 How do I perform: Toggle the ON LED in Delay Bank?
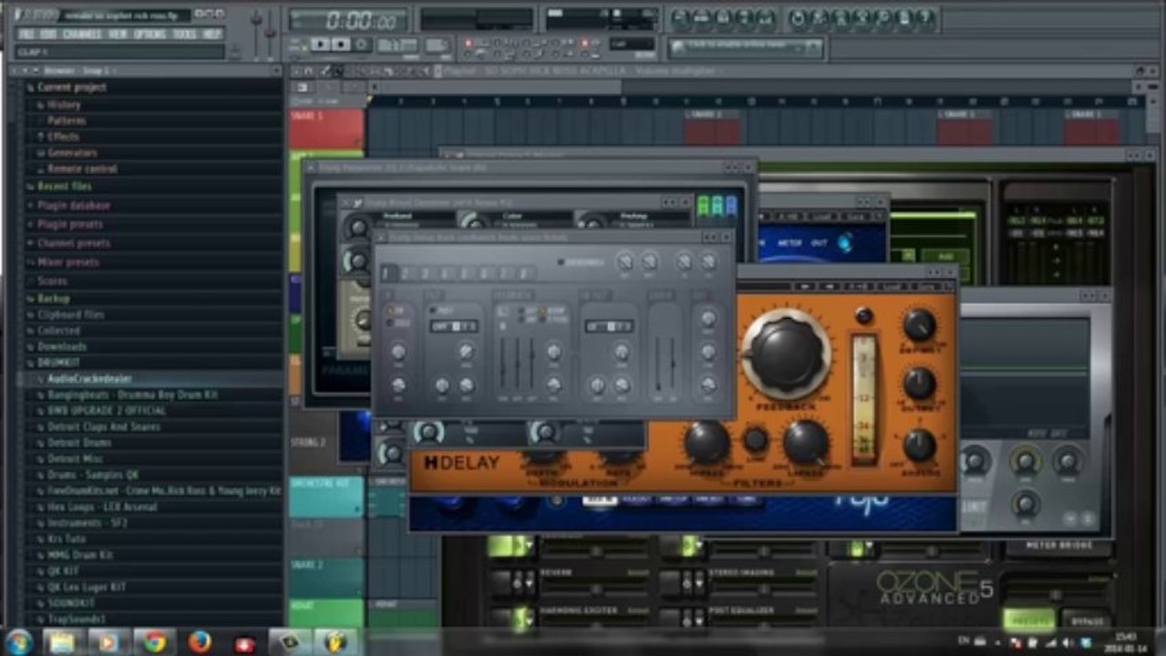[x=392, y=311]
